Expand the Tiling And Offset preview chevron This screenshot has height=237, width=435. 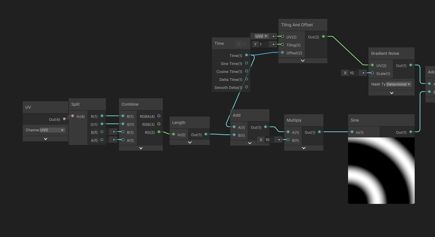(303, 61)
